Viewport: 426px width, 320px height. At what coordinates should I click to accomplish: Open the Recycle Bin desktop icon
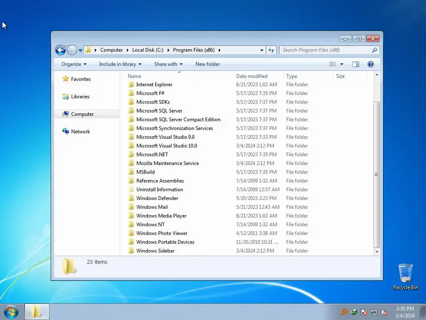coord(405,277)
